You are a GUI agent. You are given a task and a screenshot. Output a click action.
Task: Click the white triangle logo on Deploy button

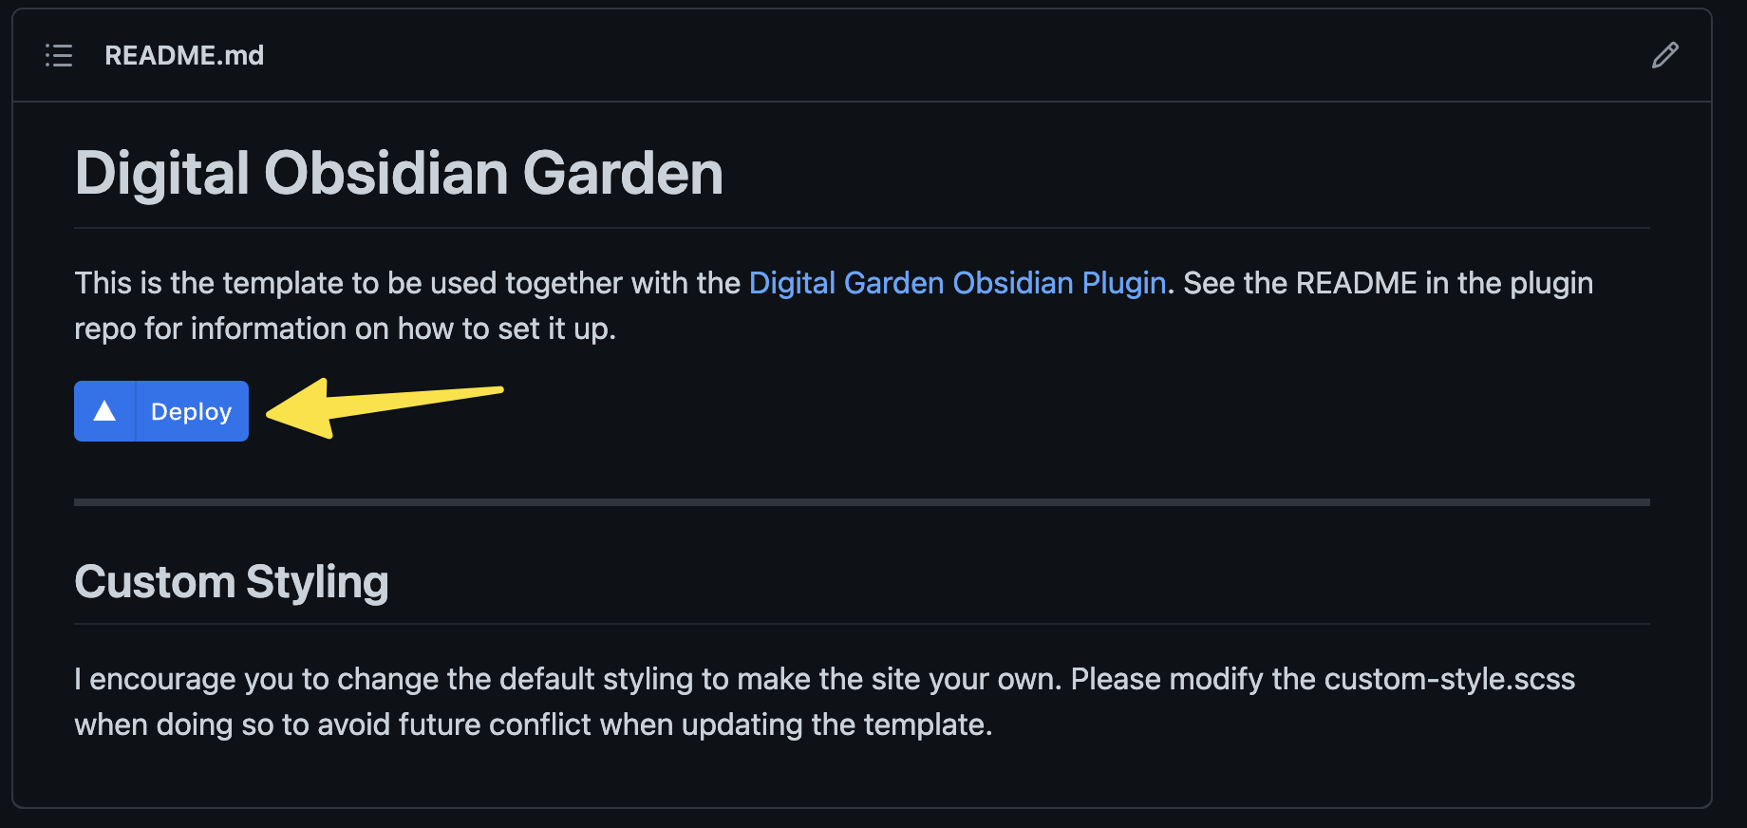pyautogui.click(x=105, y=411)
